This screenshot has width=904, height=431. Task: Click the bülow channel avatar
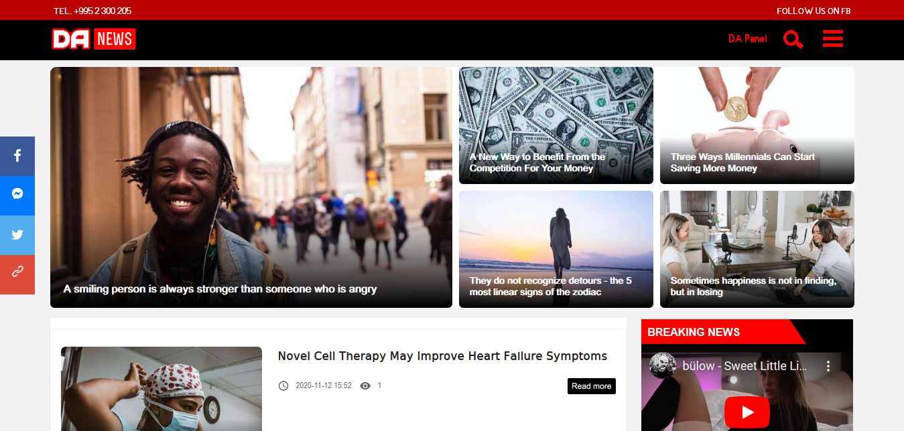pos(662,365)
